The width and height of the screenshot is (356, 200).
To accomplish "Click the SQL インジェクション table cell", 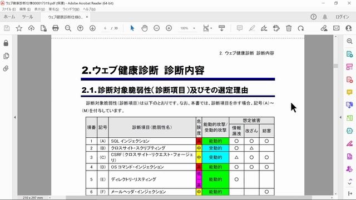I will [152, 141].
